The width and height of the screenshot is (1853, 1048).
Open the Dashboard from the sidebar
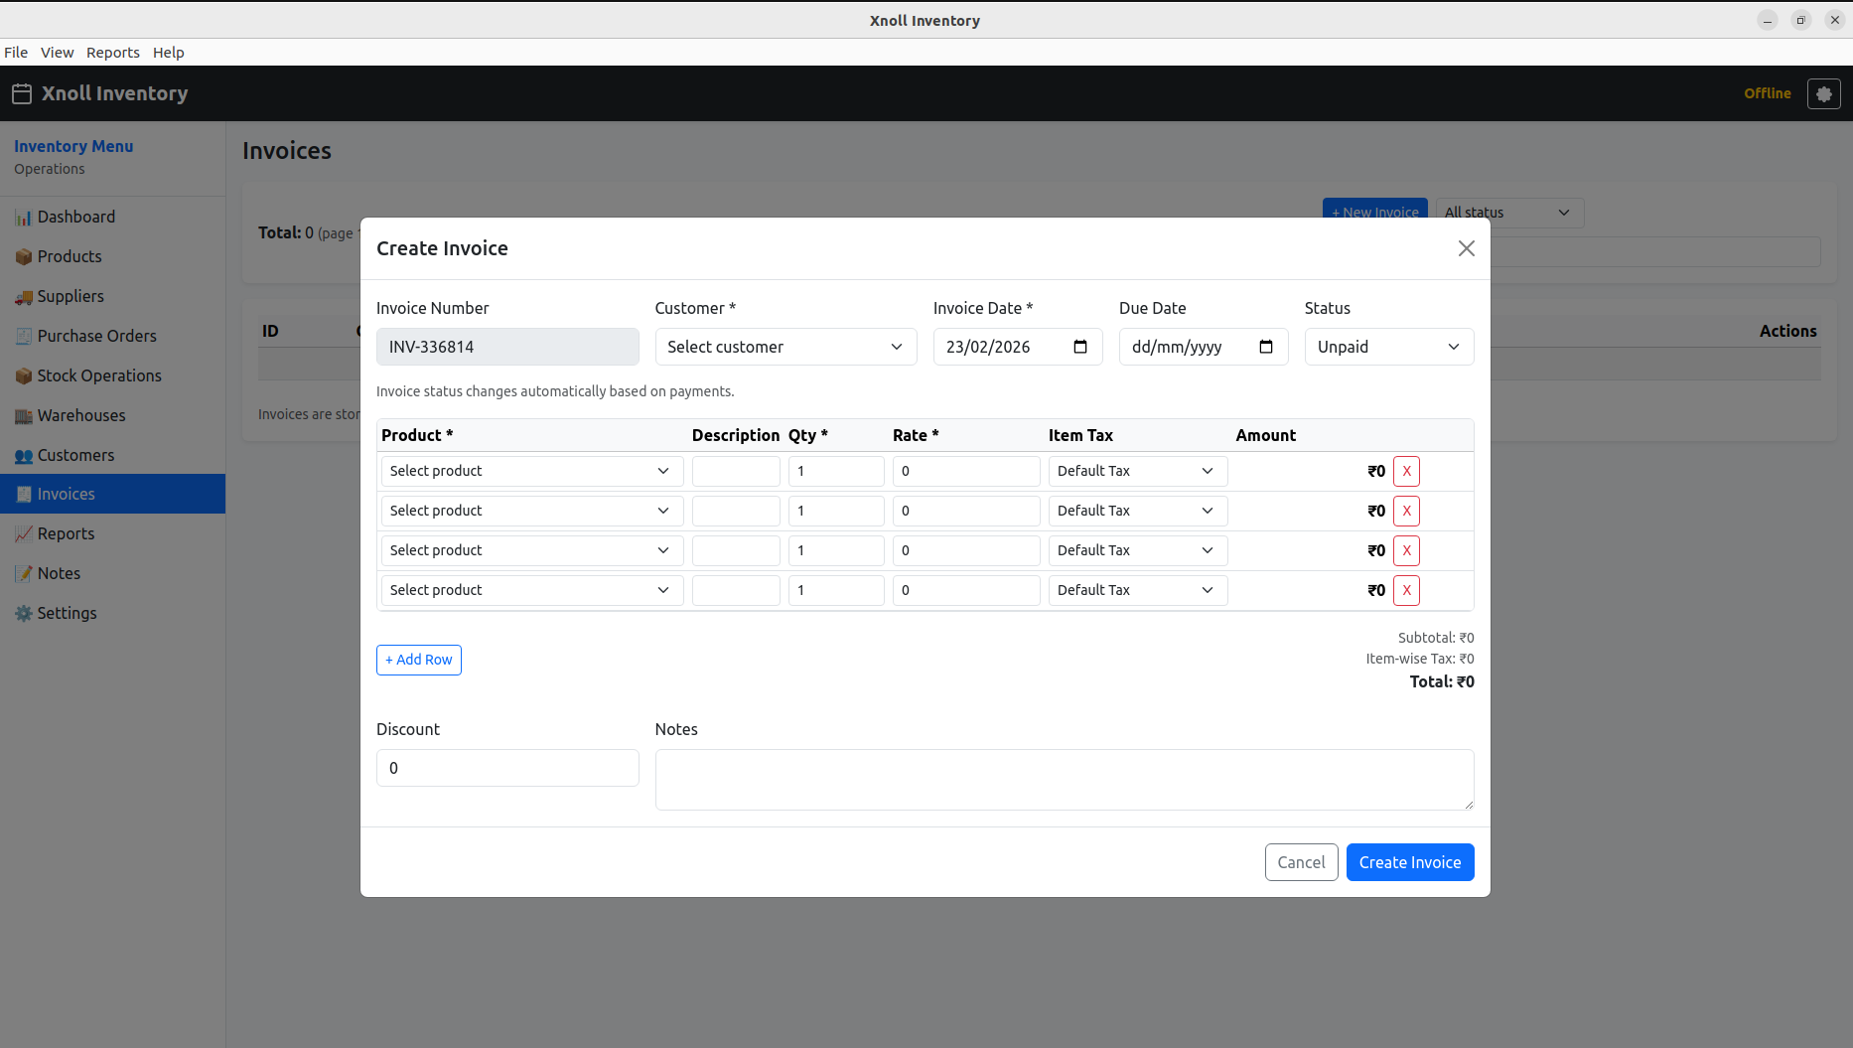76,217
